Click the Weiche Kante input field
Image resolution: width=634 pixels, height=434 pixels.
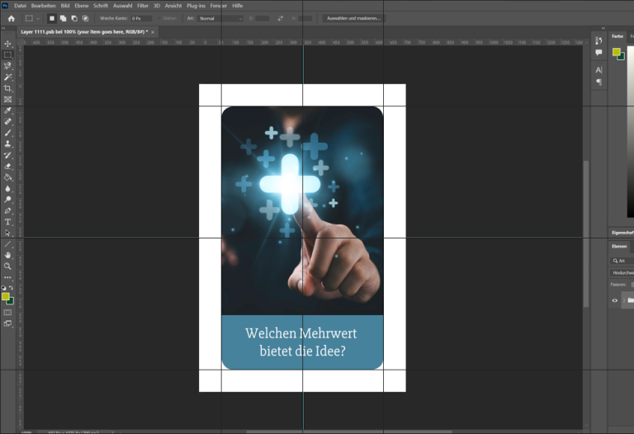pyautogui.click(x=141, y=19)
